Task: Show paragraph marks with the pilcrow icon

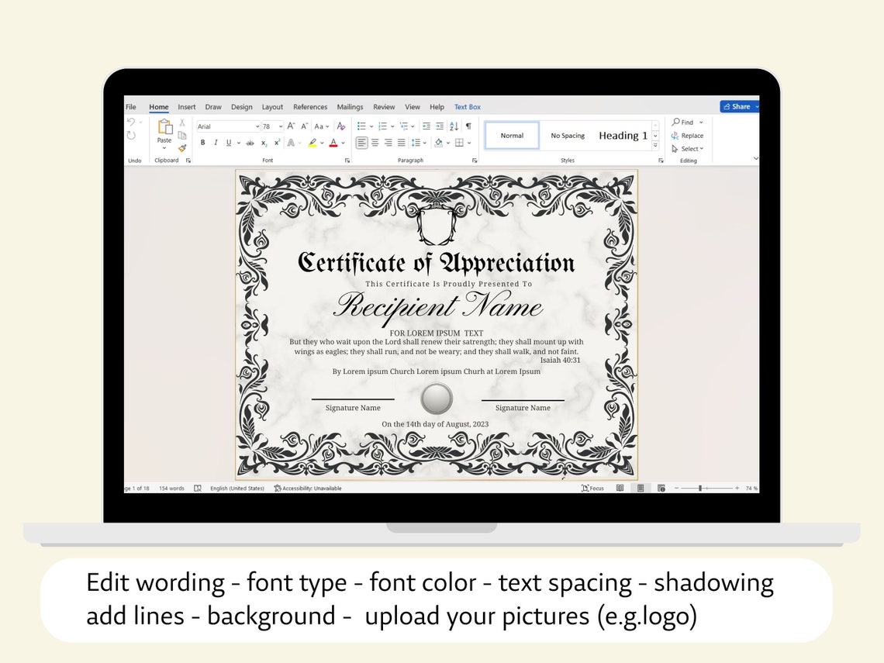Action: pyautogui.click(x=468, y=126)
